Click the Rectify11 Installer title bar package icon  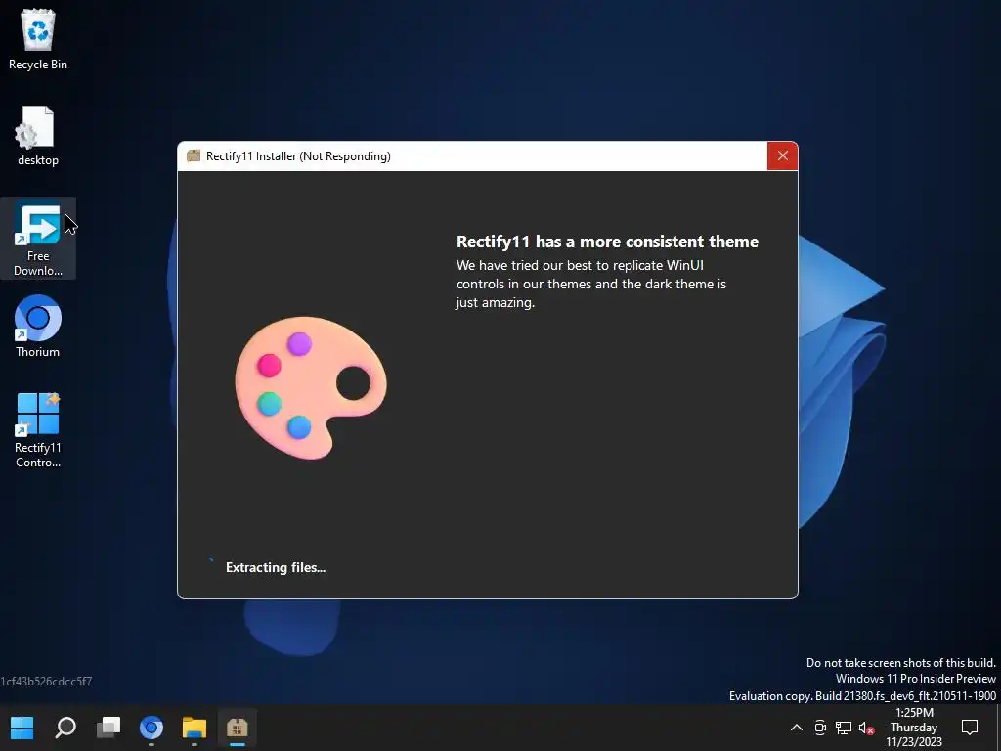point(194,155)
